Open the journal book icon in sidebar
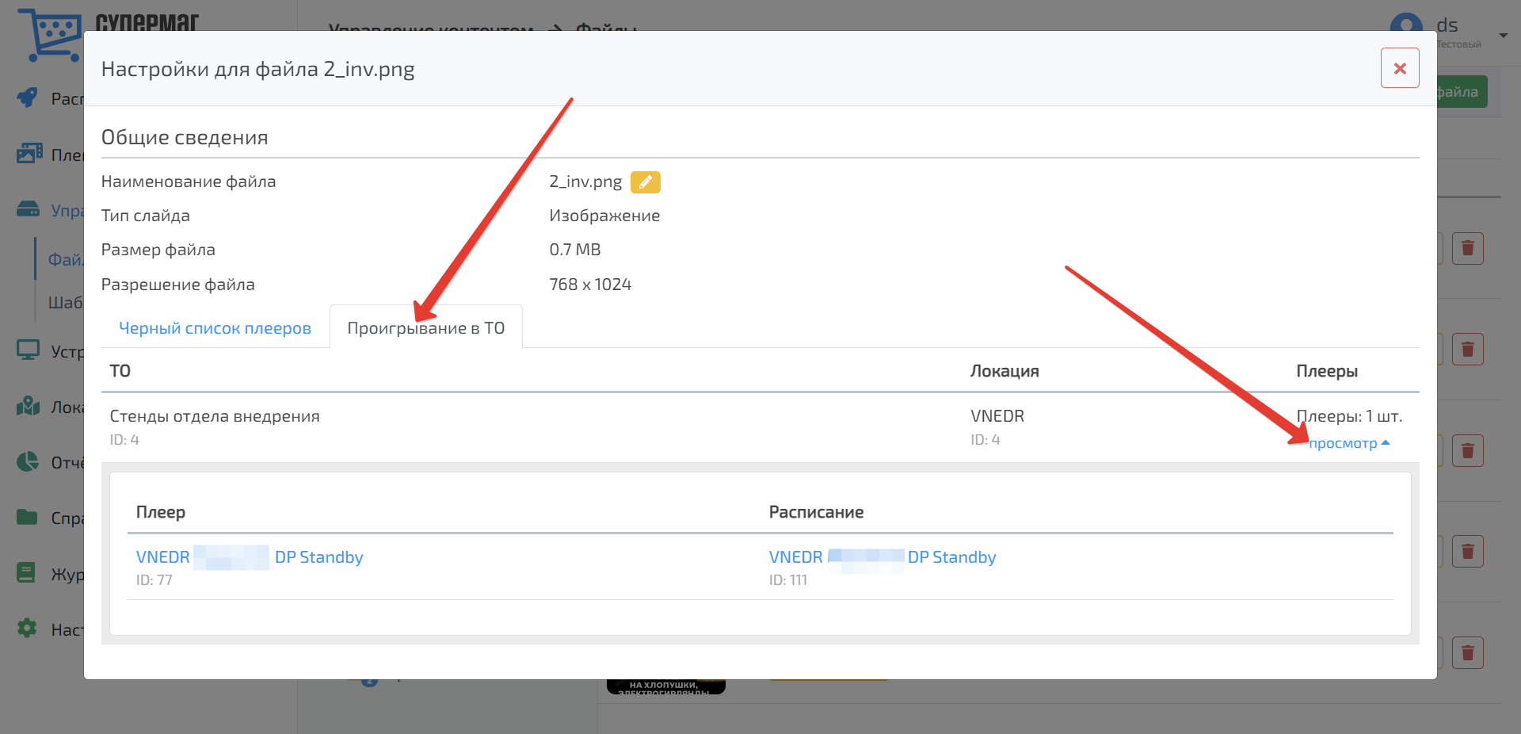This screenshot has width=1521, height=734. tap(26, 572)
